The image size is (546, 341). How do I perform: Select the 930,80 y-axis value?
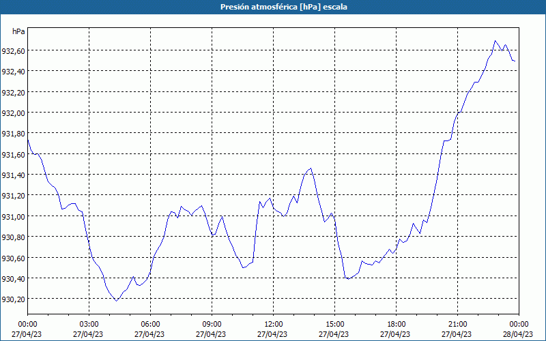click(13, 237)
